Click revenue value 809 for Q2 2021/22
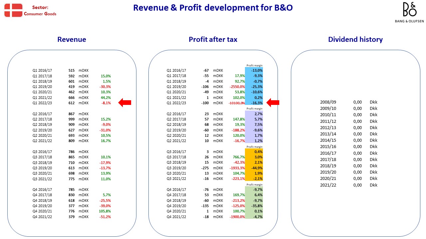The height and width of the screenshot is (239, 426). (x=71, y=141)
